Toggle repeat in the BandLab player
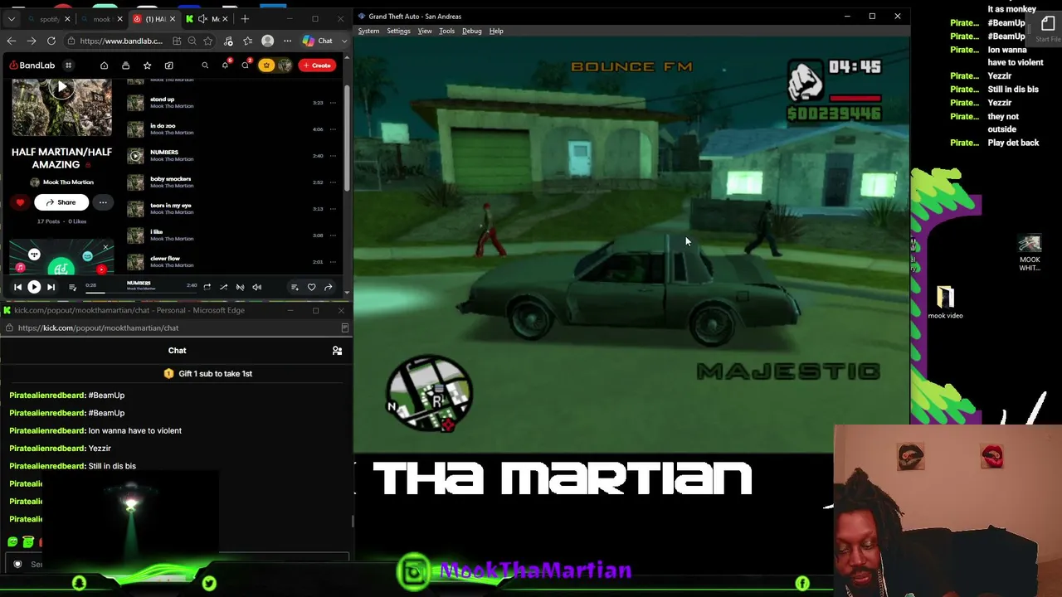The width and height of the screenshot is (1062, 597). (207, 287)
